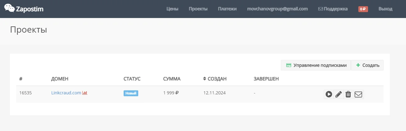The image size is (406, 131).
Task: Open the movchanovgroup@gmail.com account link
Action: 277,9
